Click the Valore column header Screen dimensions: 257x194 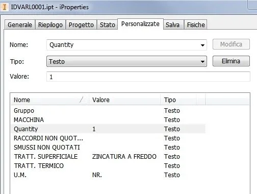124,100
